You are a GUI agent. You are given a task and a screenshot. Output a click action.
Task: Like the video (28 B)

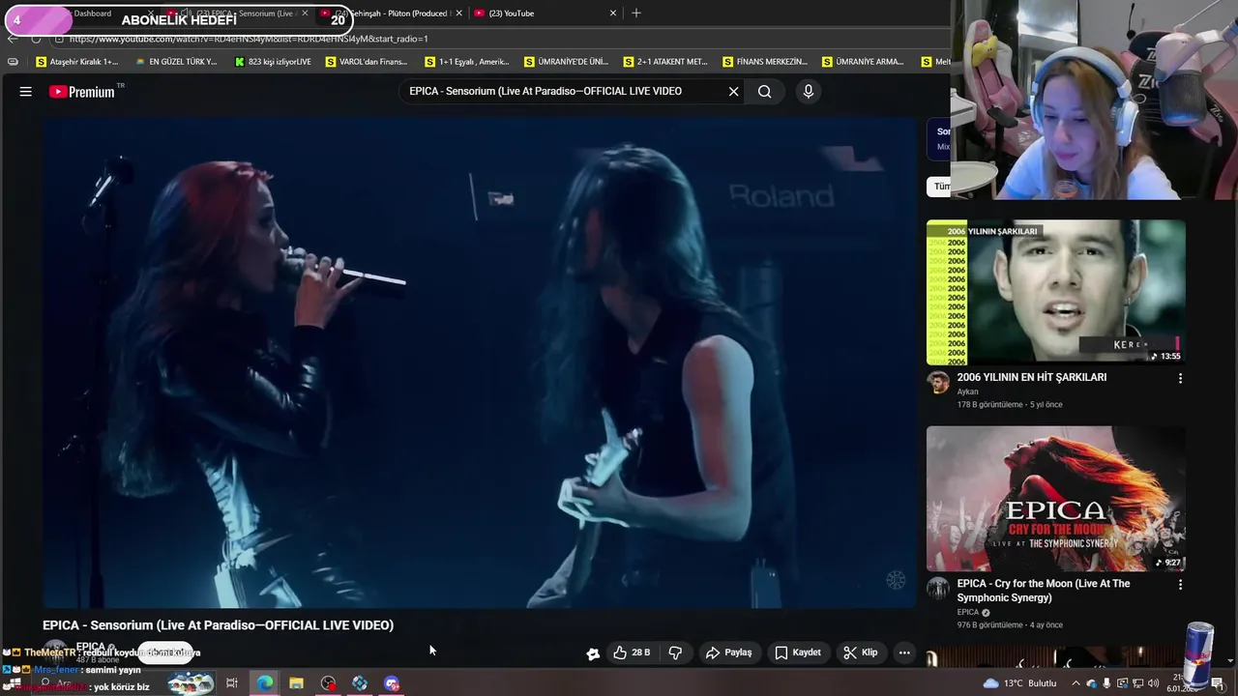click(x=632, y=652)
